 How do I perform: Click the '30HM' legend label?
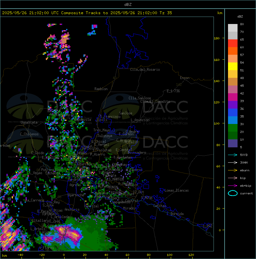coord(244,162)
